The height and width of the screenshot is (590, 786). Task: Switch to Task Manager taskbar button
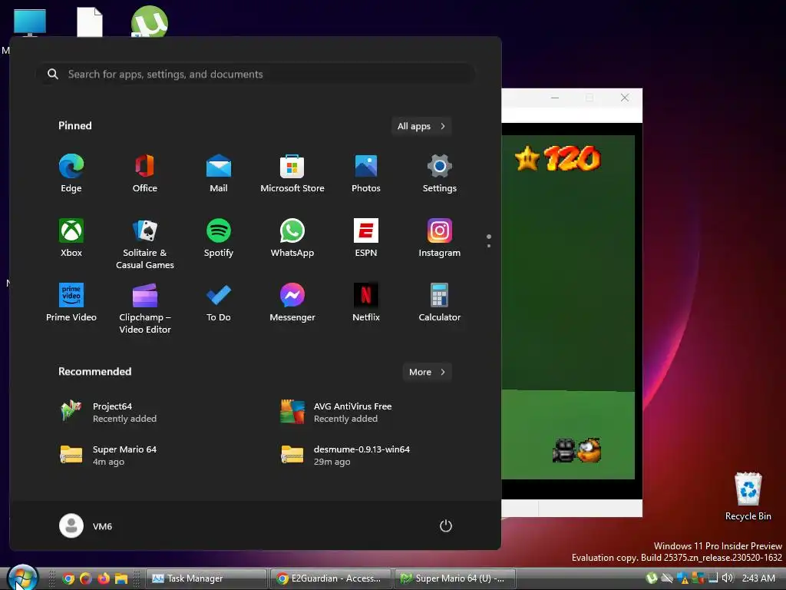click(x=206, y=578)
